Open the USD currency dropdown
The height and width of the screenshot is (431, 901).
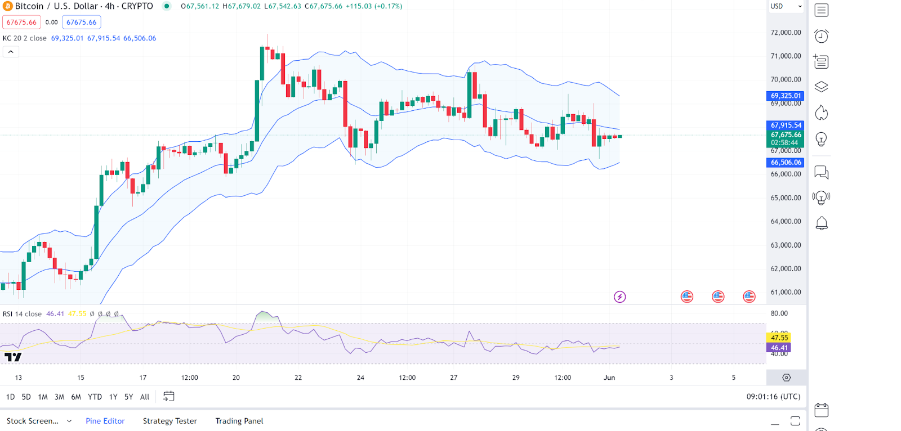point(786,6)
